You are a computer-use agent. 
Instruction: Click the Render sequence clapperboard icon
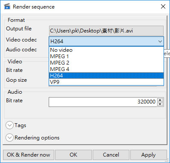7,6
